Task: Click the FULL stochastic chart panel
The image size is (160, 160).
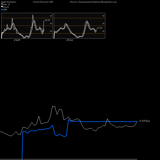Action: click(79, 26)
